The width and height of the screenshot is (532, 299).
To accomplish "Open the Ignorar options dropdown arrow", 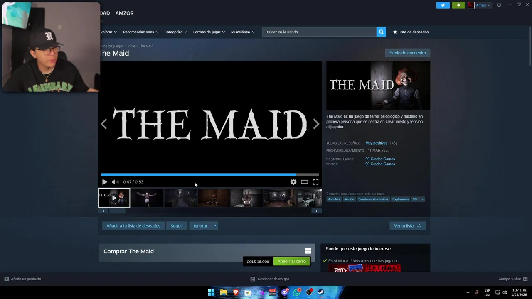I will pyautogui.click(x=215, y=226).
